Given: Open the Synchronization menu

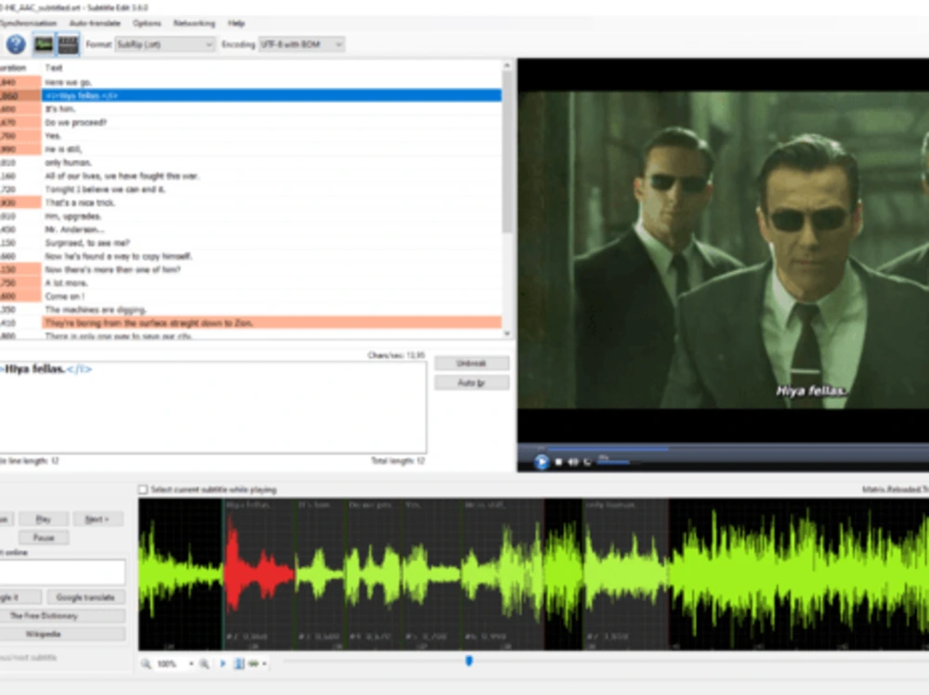Looking at the screenshot, I should pyautogui.click(x=28, y=23).
